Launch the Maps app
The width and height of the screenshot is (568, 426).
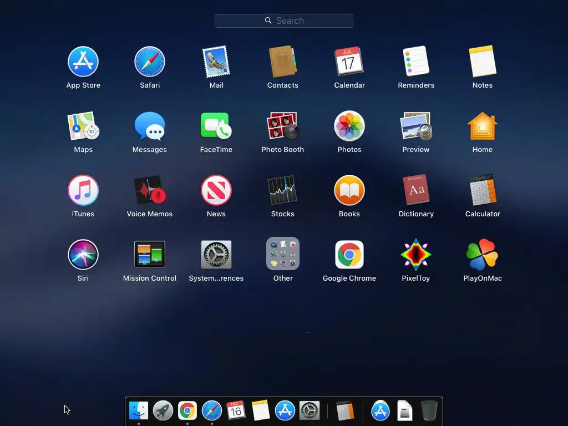tap(83, 126)
